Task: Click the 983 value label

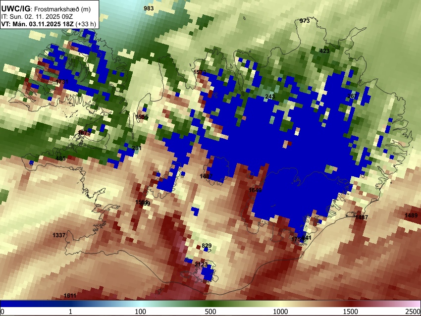Action: pyautogui.click(x=149, y=8)
